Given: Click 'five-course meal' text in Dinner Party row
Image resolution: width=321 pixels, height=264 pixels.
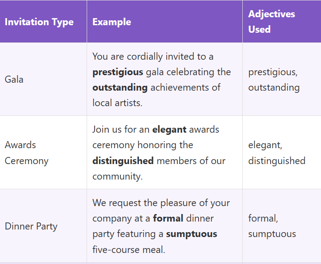Looking at the screenshot, I should coord(128,249).
